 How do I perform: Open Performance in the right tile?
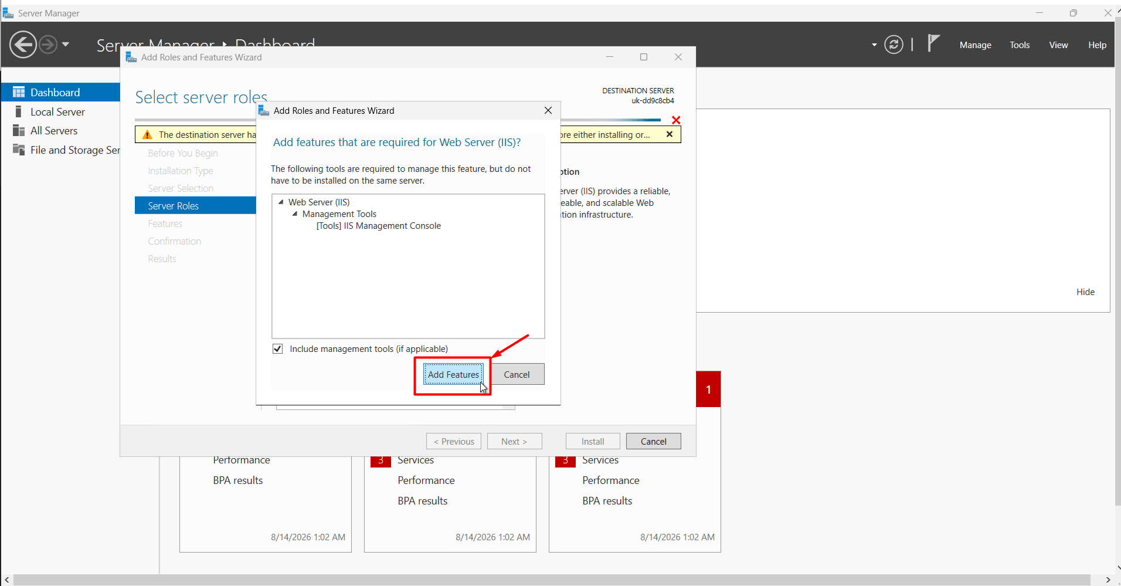(611, 480)
